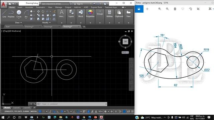
Task: Click the TOP face of the ViewCube
Action: point(125,41)
